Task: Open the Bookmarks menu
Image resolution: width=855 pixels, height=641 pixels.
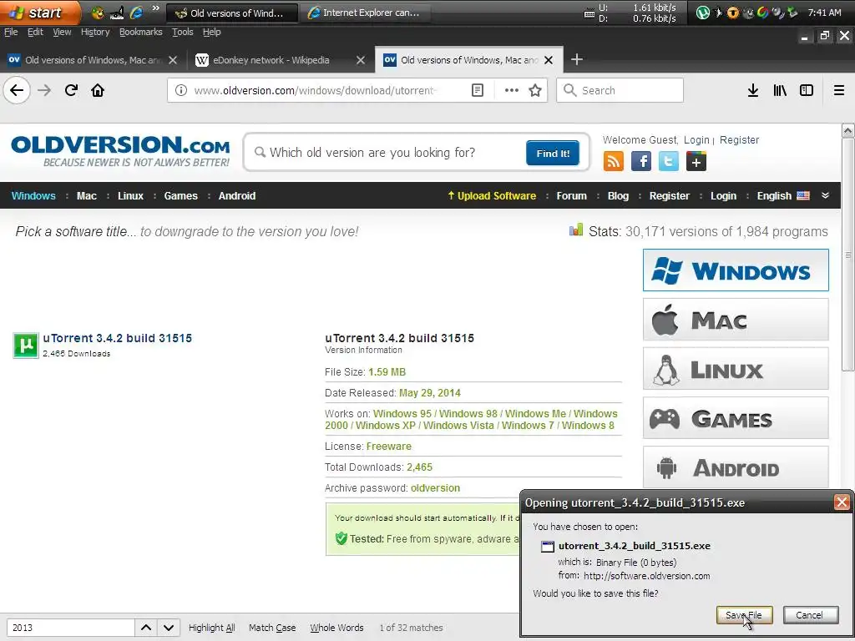Action: point(140,32)
